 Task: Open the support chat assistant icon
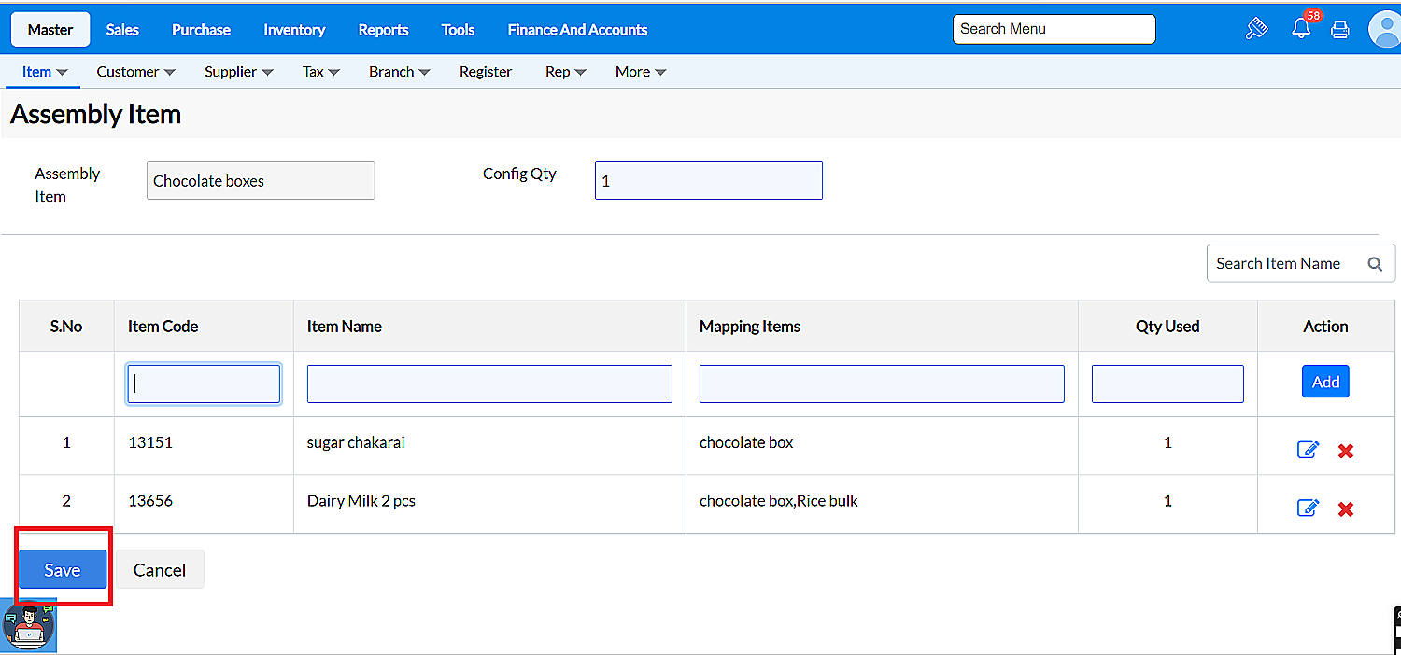tap(29, 627)
